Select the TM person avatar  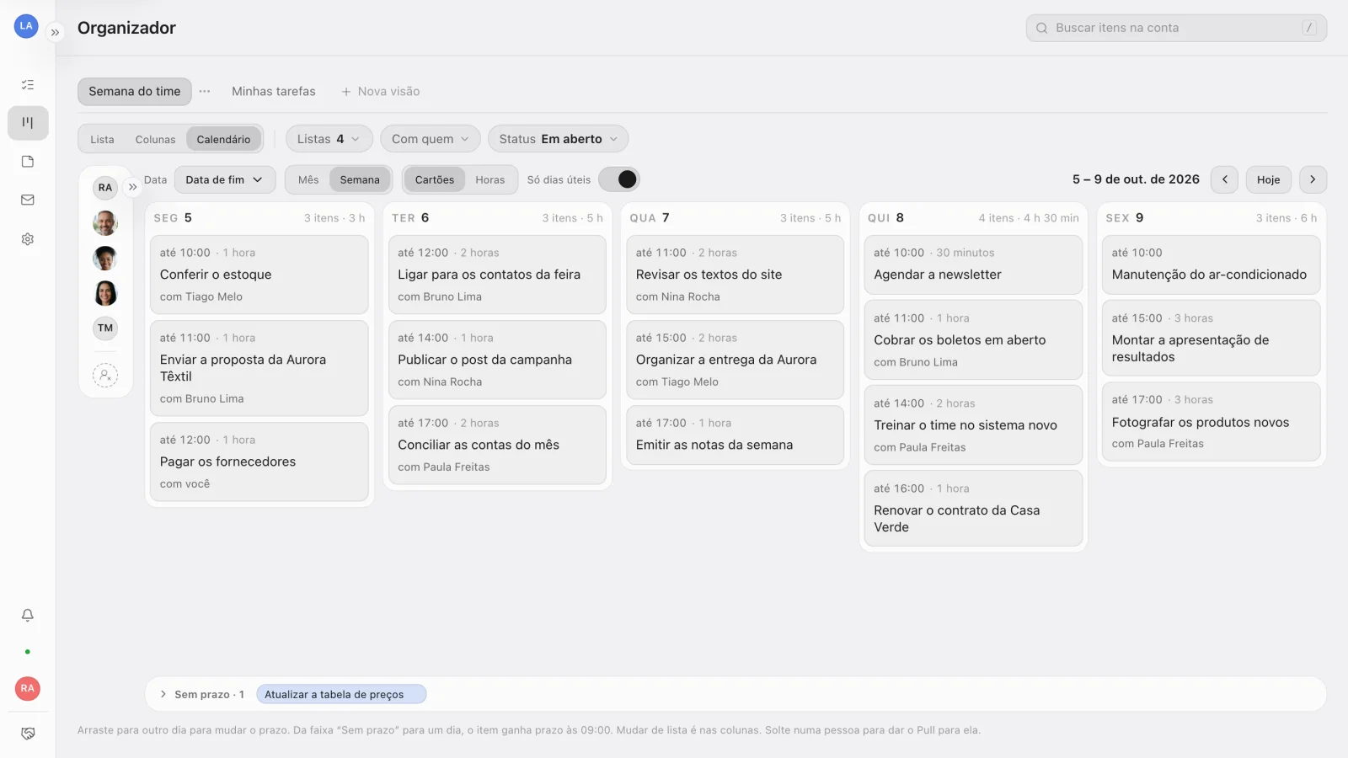[x=105, y=328]
